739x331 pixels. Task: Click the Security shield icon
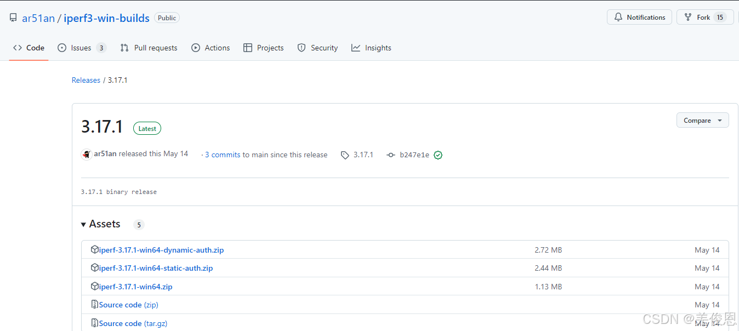[x=302, y=48]
